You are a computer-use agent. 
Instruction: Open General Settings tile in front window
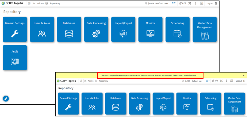(x=68, y=104)
